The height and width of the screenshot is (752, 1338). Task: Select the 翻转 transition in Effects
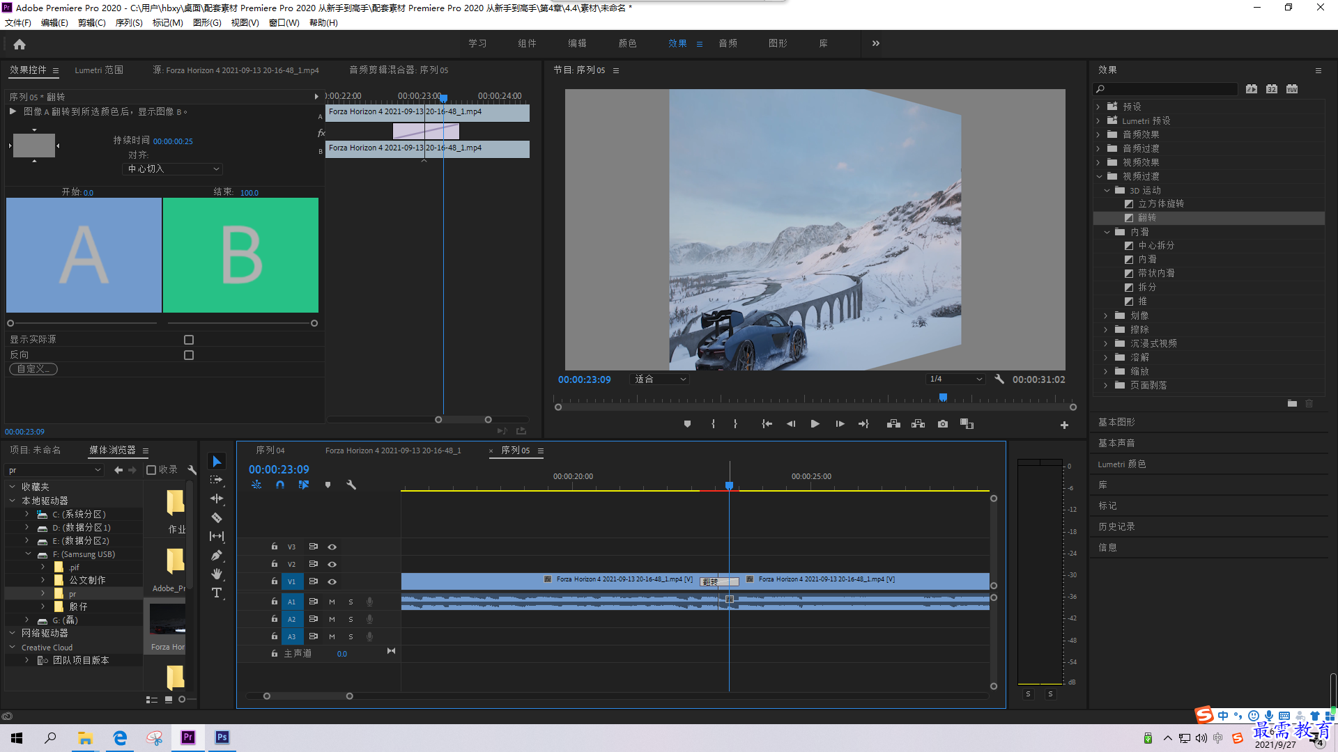coord(1147,218)
